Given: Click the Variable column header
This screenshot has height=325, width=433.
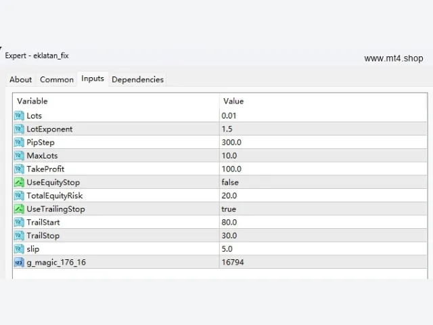Looking at the screenshot, I should coord(32,101).
